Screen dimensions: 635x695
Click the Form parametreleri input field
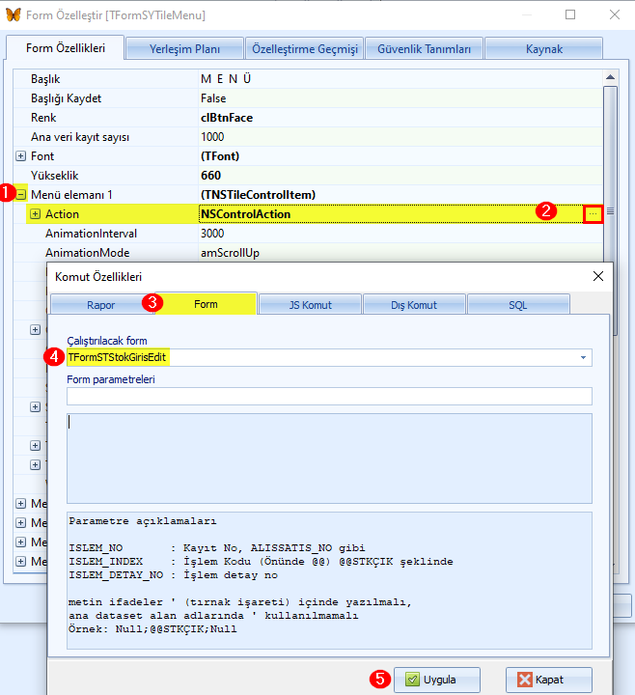tap(329, 396)
